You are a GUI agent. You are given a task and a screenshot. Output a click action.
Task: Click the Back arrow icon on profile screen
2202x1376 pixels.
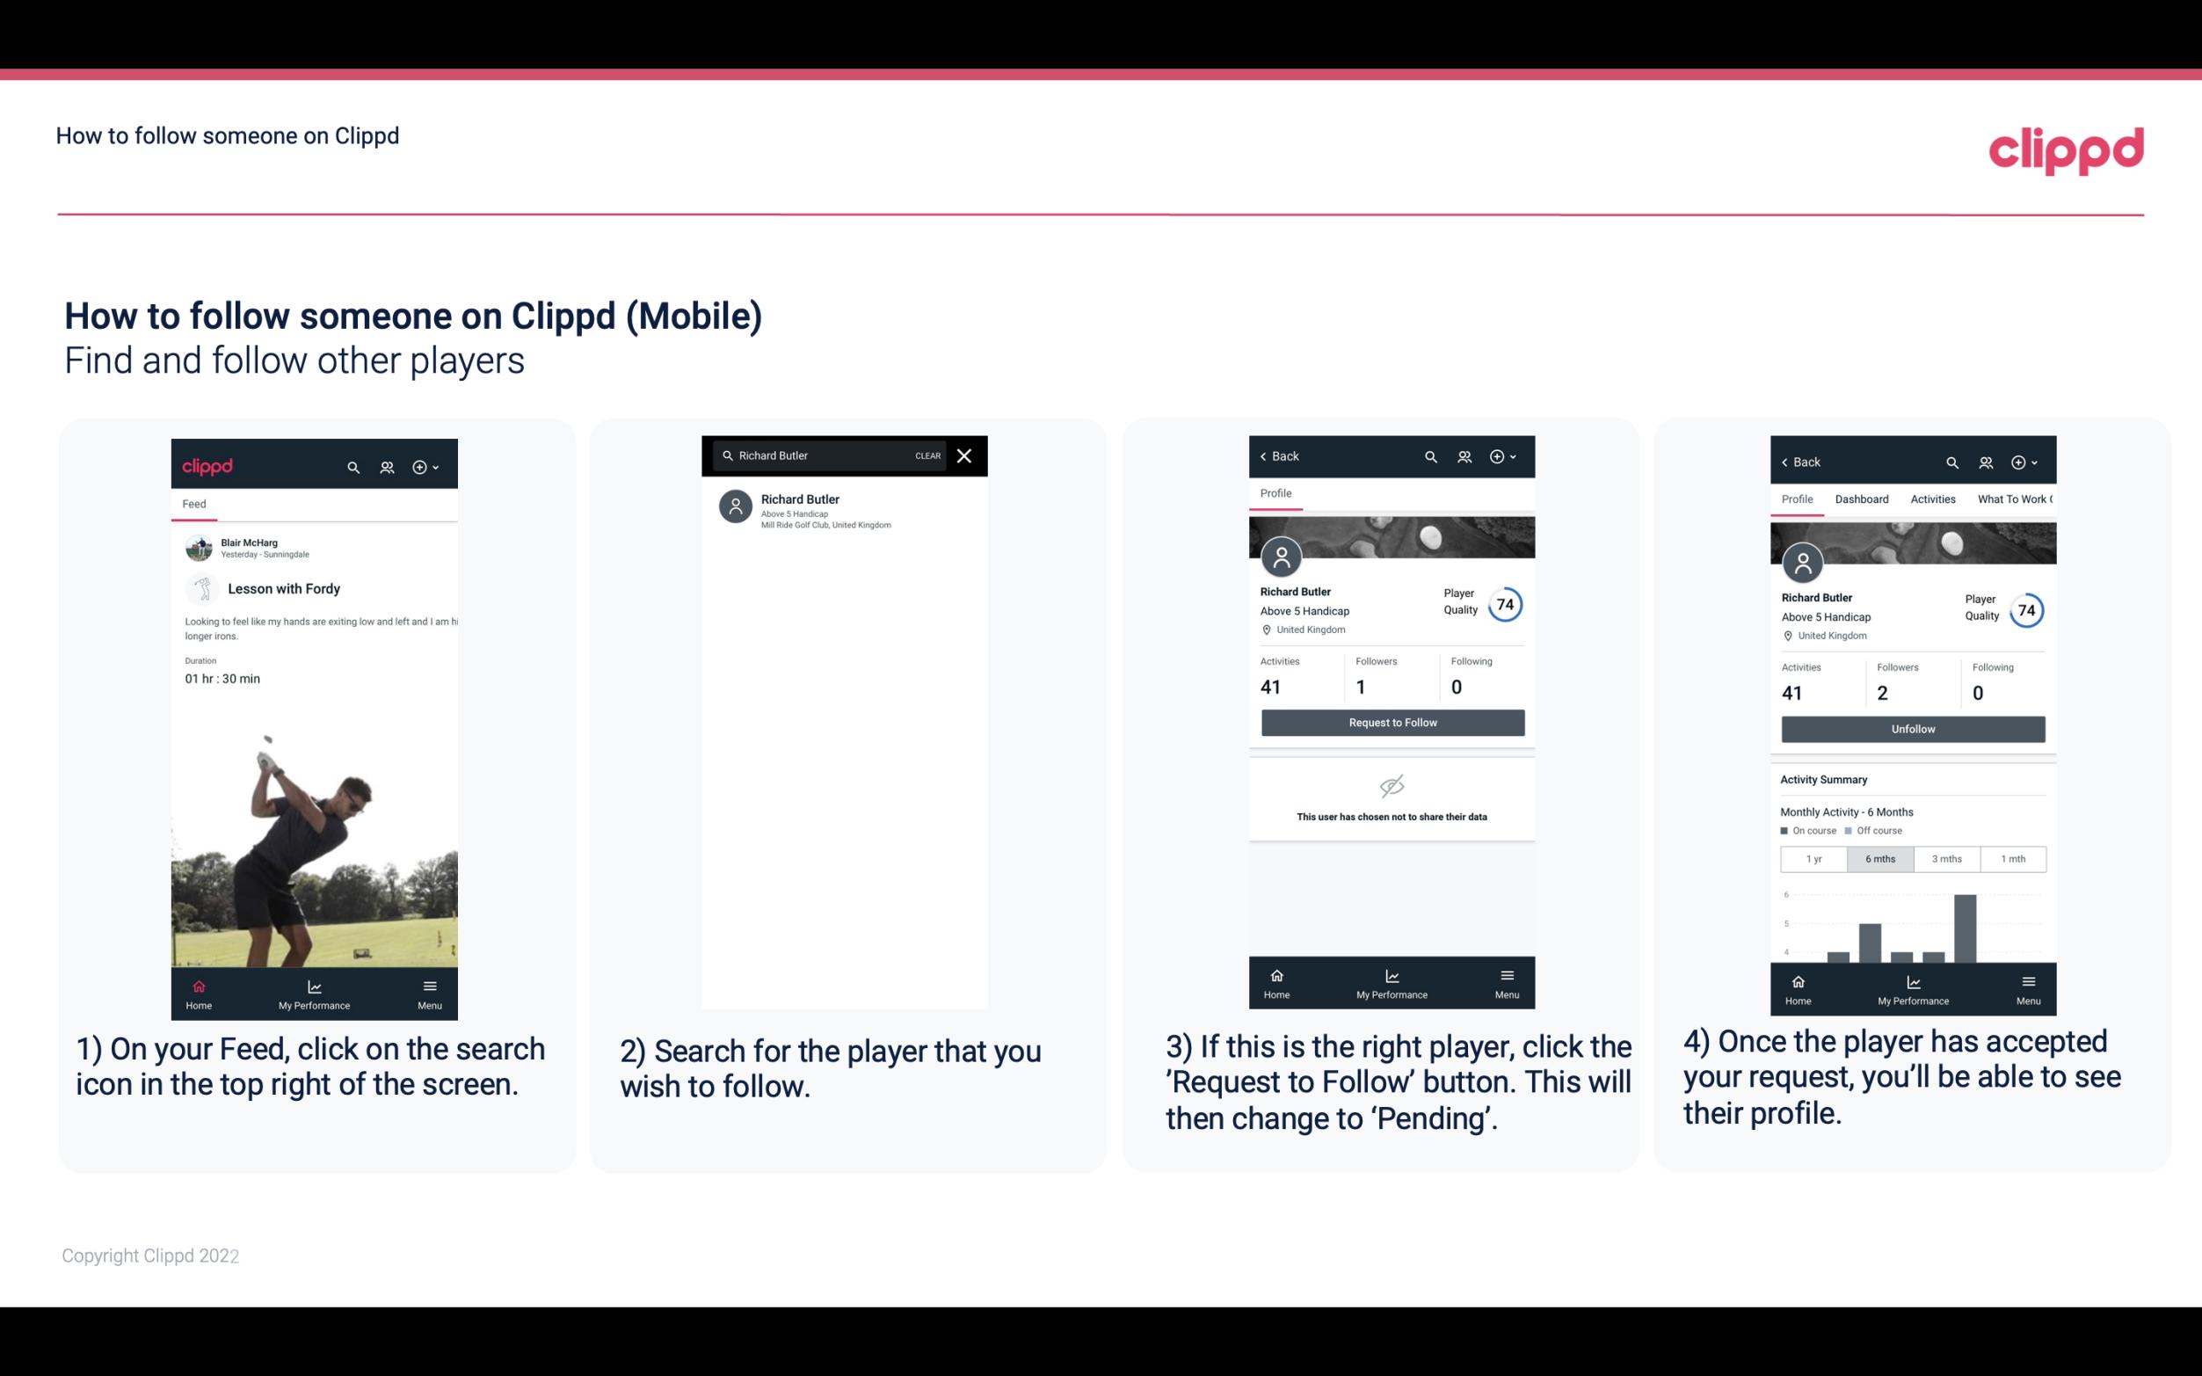click(1268, 456)
